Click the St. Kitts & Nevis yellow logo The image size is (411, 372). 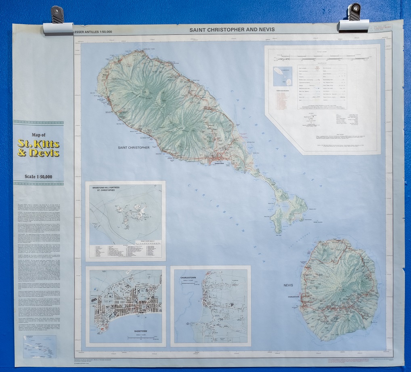click(x=38, y=148)
